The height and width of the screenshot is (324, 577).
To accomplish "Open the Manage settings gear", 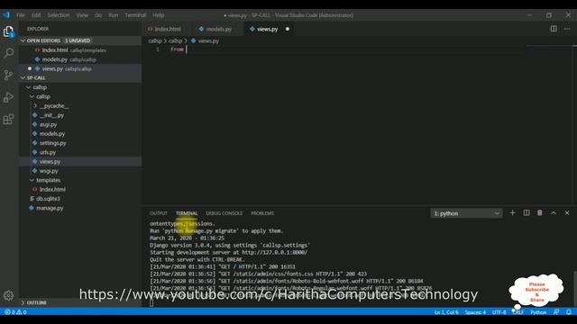I will coord(8,295).
